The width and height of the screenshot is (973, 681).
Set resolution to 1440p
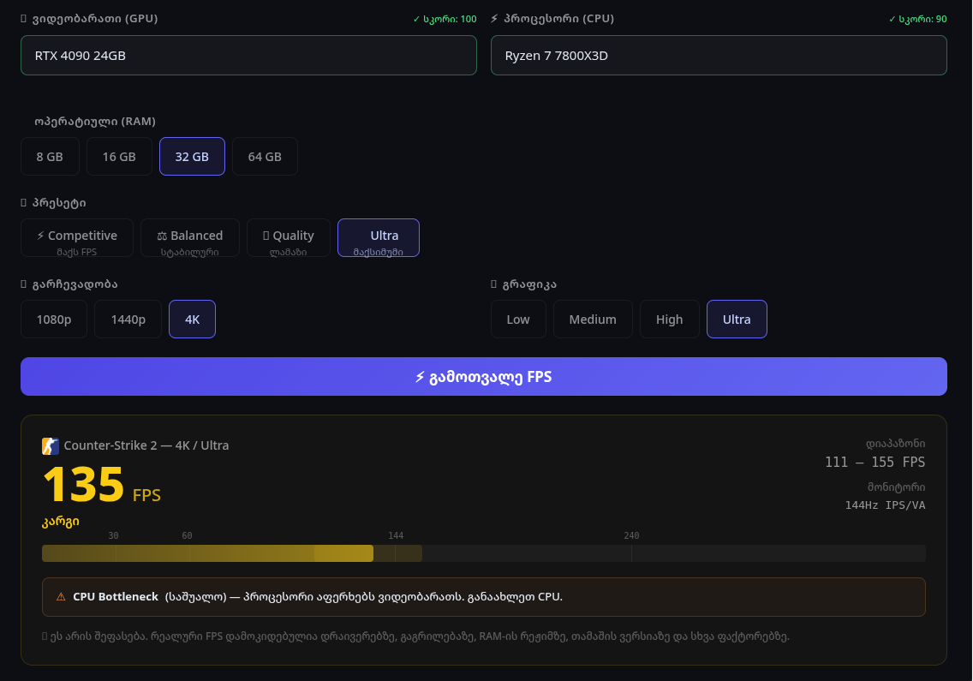(128, 320)
